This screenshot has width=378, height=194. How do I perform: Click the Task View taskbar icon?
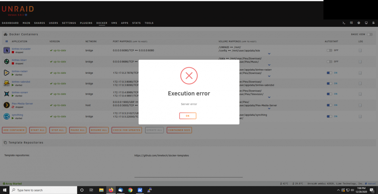pos(91,190)
